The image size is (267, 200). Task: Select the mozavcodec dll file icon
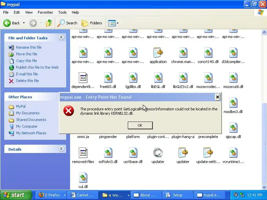coord(208,78)
